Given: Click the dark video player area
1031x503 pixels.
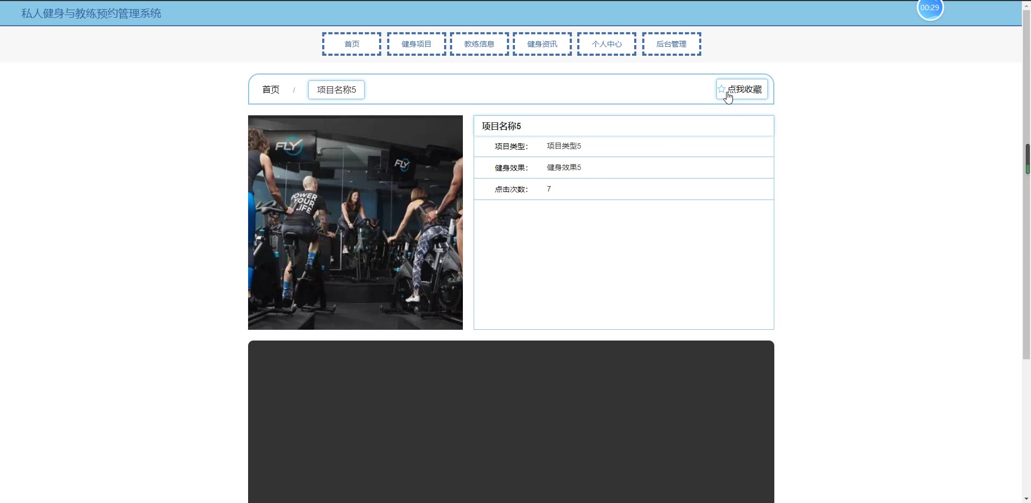Looking at the screenshot, I should (x=511, y=421).
